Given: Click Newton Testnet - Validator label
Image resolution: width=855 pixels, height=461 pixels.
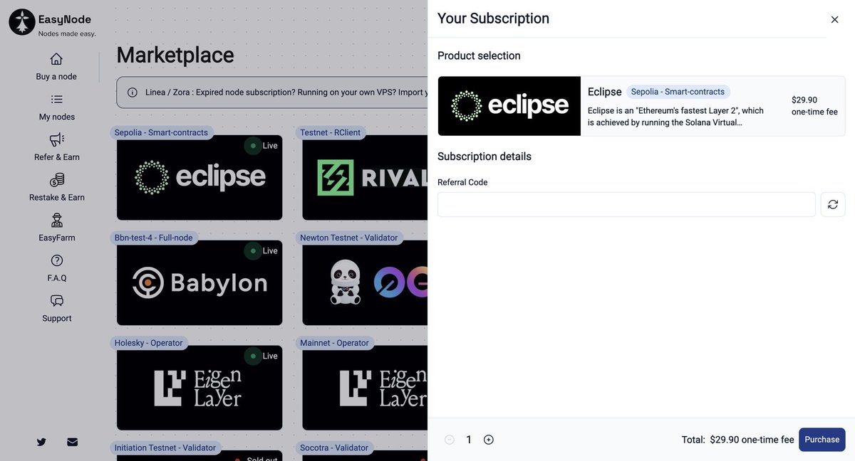Looking at the screenshot, I should click(x=349, y=238).
